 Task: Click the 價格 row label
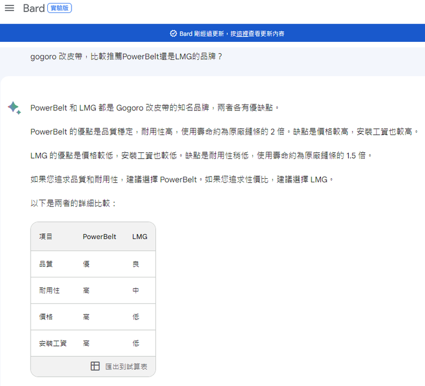[46, 316]
